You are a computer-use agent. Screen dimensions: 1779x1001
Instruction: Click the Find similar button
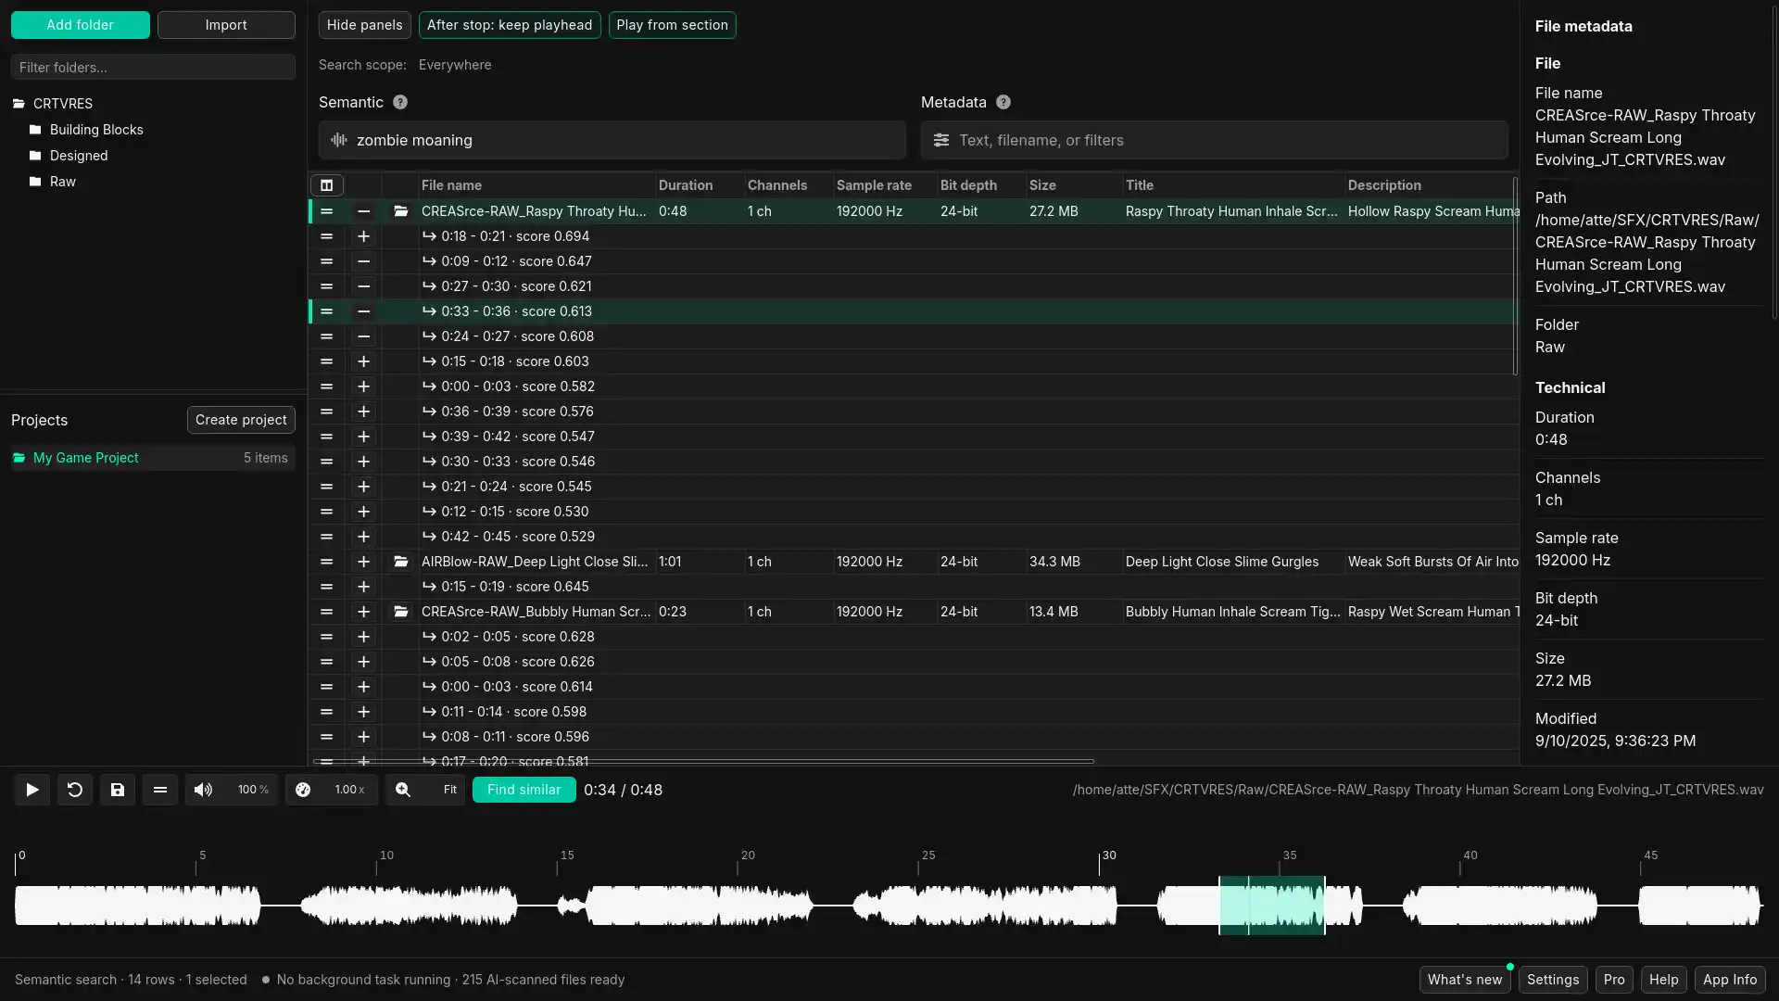click(524, 790)
